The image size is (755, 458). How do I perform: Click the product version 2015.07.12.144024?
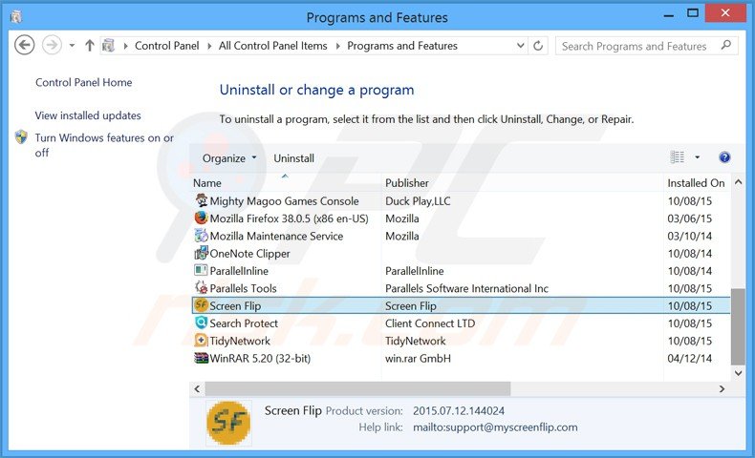point(459,411)
